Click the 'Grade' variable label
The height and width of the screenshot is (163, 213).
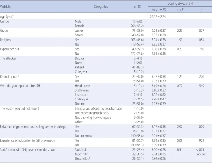click(x=4, y=31)
